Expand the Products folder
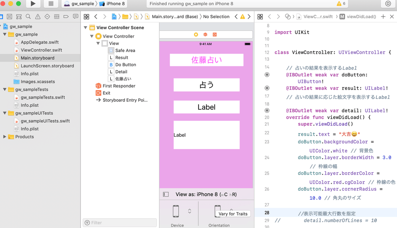397x228 pixels. coord(5,137)
